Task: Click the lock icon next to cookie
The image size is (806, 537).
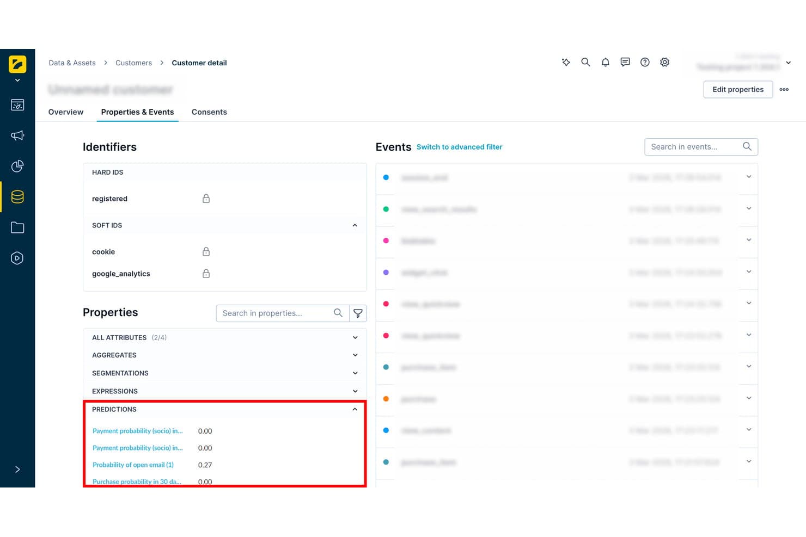Action: pos(206,251)
